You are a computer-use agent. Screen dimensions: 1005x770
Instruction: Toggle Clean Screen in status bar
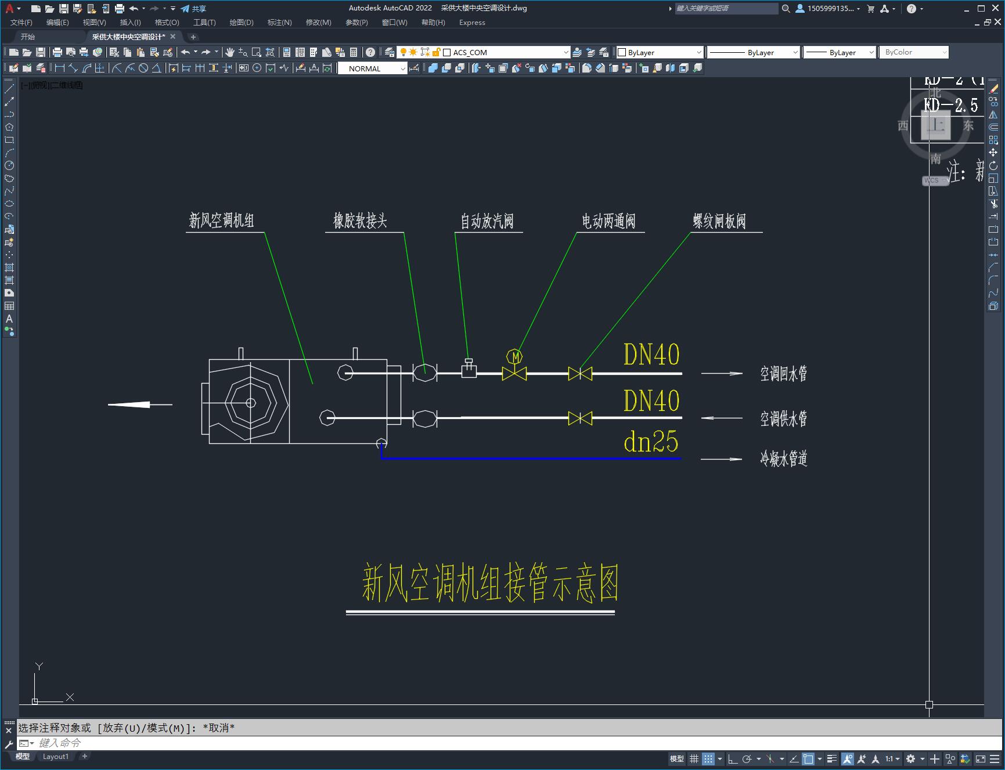coord(980,758)
